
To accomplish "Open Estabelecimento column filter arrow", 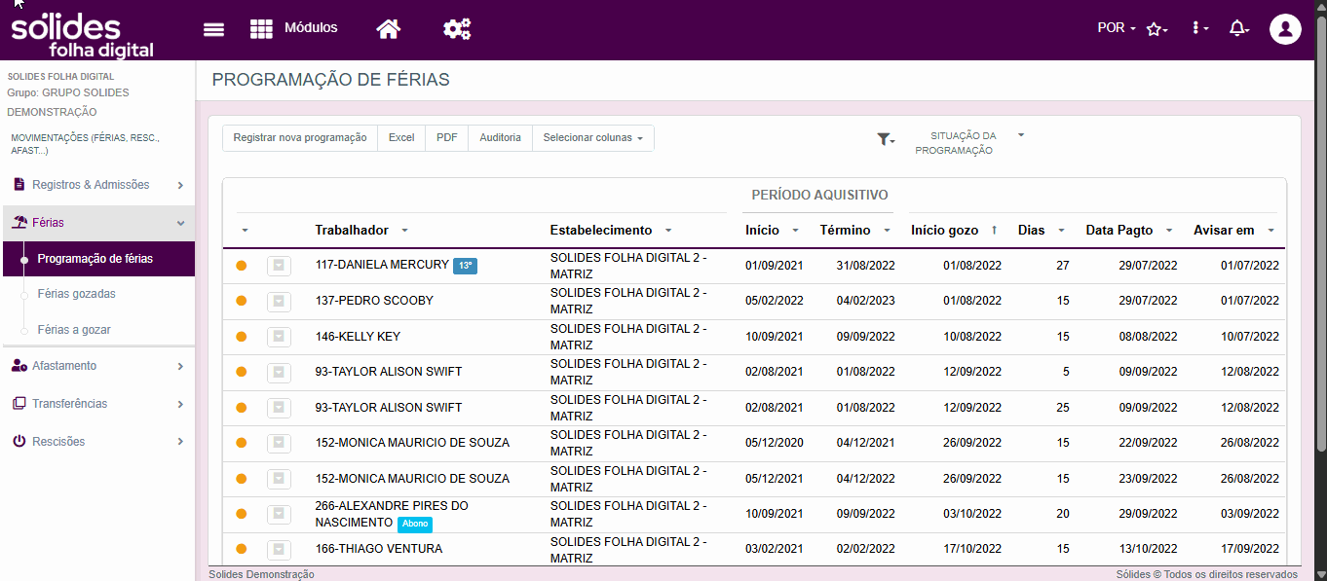I will [x=668, y=231].
